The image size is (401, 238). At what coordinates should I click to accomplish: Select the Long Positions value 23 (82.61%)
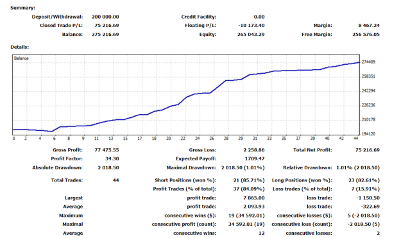click(364, 180)
